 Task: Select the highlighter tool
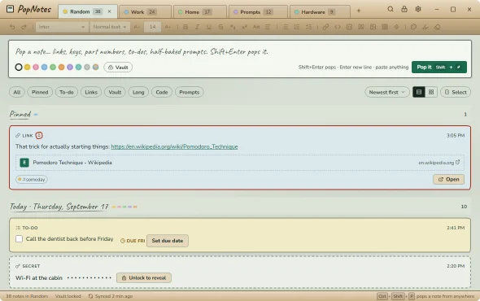425,27
